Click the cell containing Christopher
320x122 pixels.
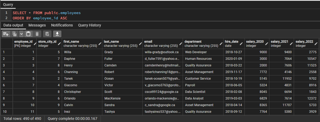click(x=82, y=92)
